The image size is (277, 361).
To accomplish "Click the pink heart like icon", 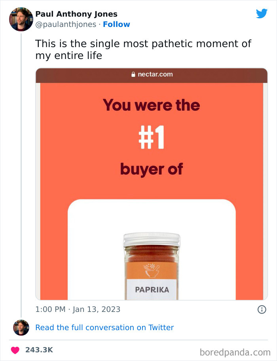I will tap(15, 350).
